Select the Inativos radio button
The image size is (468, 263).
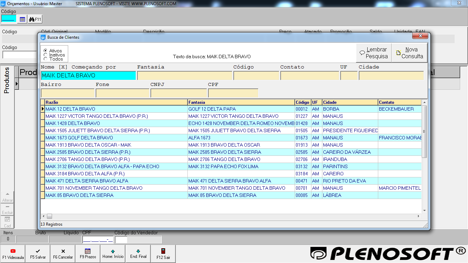tap(46, 55)
